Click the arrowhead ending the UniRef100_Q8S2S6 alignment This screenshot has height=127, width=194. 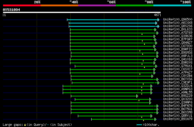pos(159,26)
